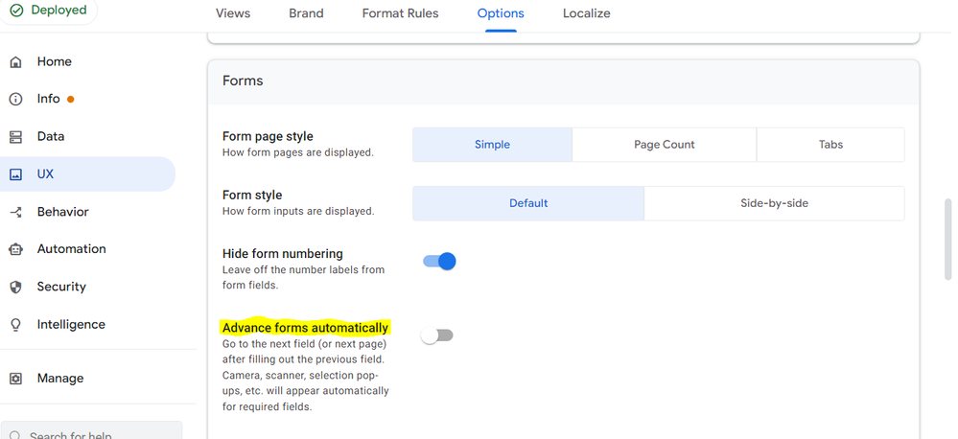Viewport: 958px width, 439px height.
Task: Click the Data table icon in sidebar
Action: tap(16, 137)
